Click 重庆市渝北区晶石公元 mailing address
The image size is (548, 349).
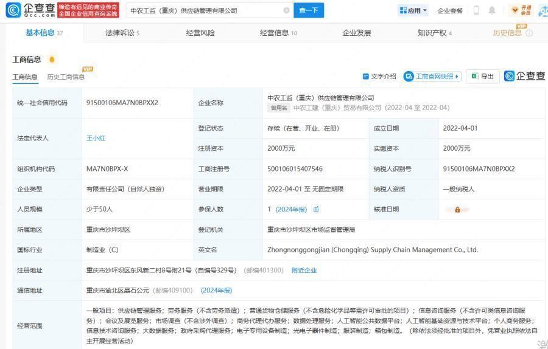click(118, 291)
